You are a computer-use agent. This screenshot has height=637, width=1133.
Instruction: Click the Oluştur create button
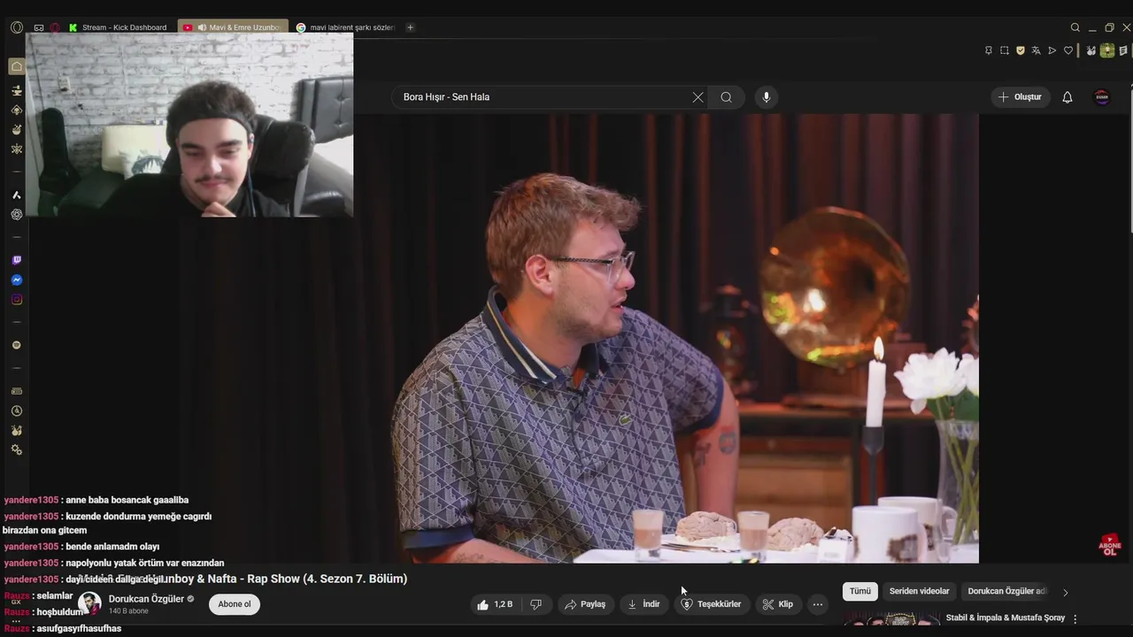[1020, 97]
